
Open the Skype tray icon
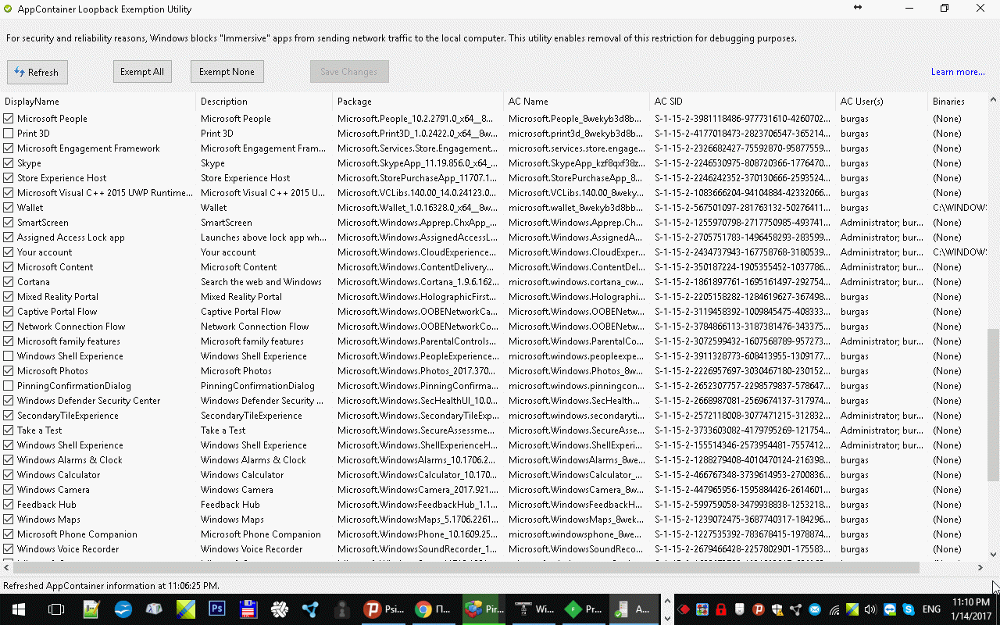tap(909, 609)
